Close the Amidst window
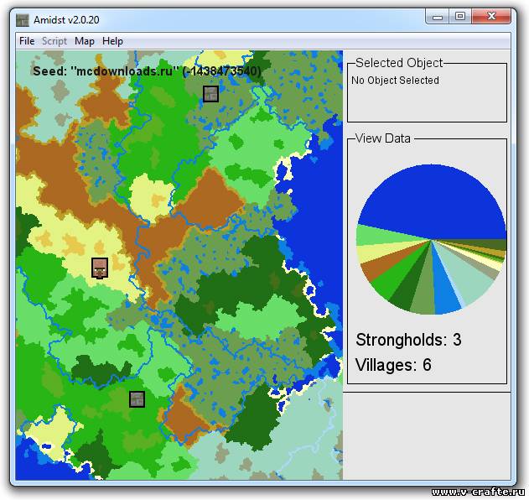Viewport: 529px width, 500px height. click(490, 16)
